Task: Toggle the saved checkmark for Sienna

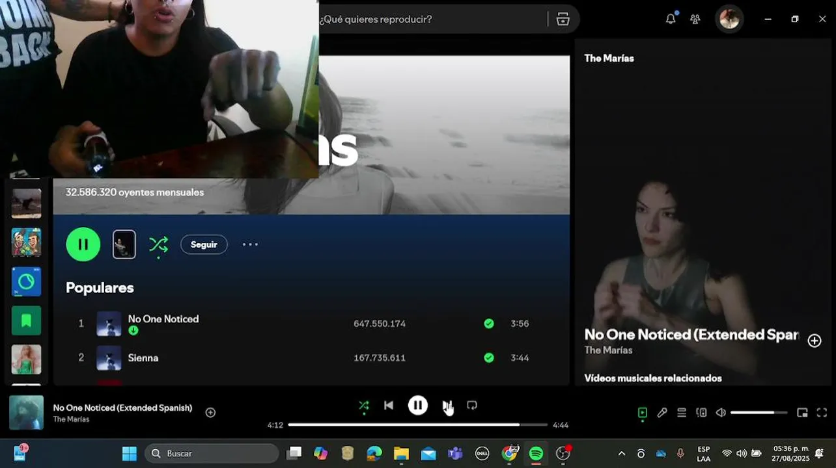Action: pyautogui.click(x=489, y=357)
